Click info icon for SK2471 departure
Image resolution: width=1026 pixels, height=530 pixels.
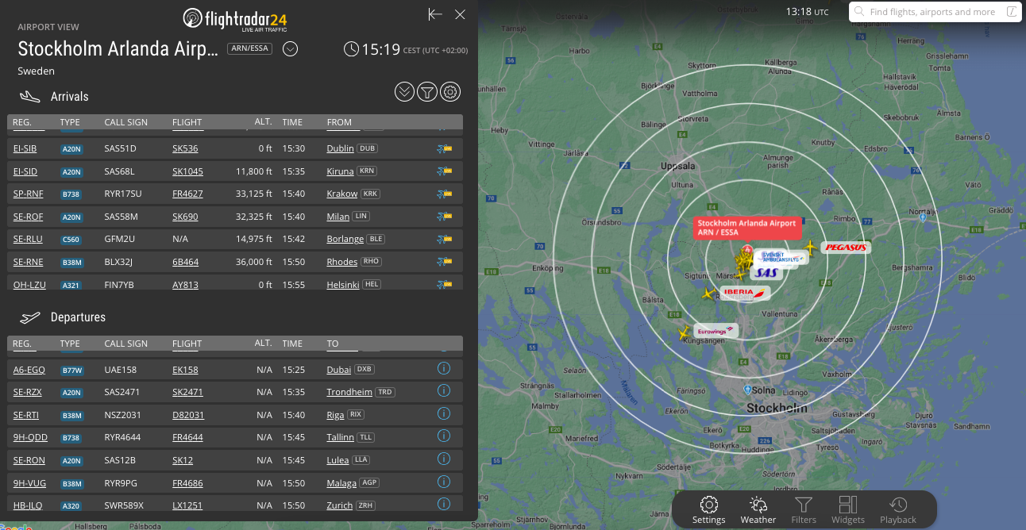tap(444, 391)
